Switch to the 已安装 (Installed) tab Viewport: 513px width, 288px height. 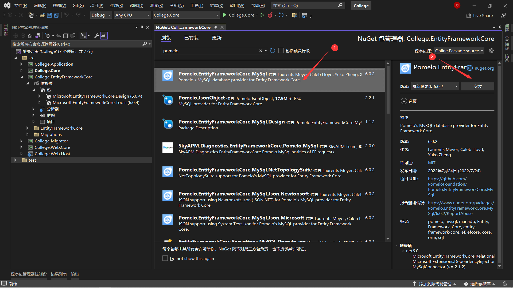coord(191,38)
